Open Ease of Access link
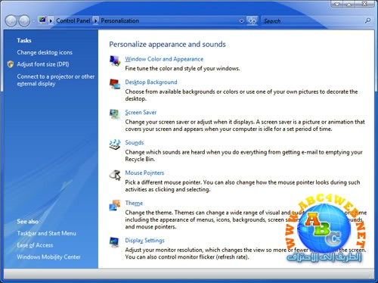378x283 pixels. (35, 245)
